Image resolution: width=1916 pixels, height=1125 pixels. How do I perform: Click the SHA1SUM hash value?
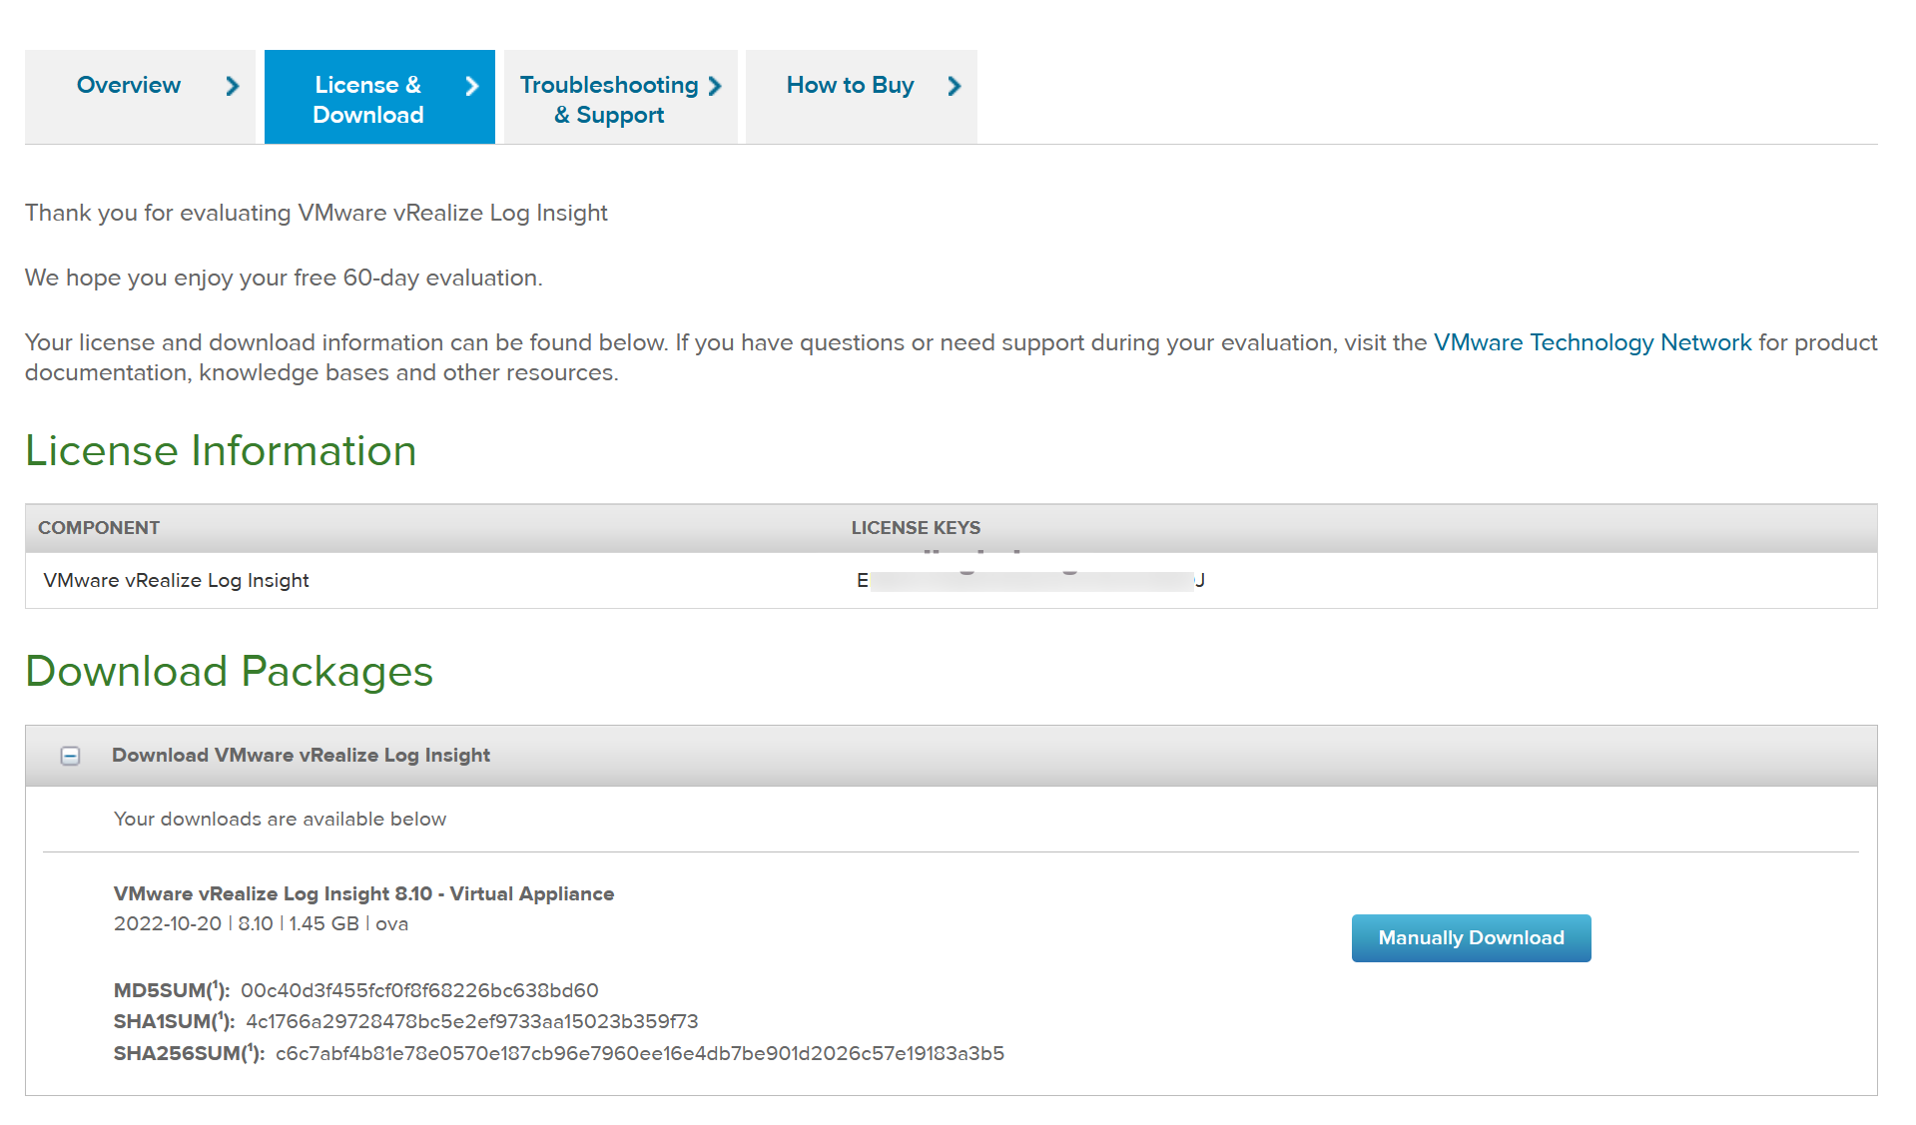tap(471, 1021)
